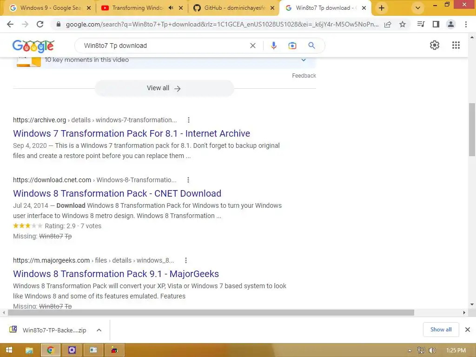The width and height of the screenshot is (476, 357).
Task: Click the Win8to7 Tp missing term under CNET result
Action: pyautogui.click(x=55, y=236)
